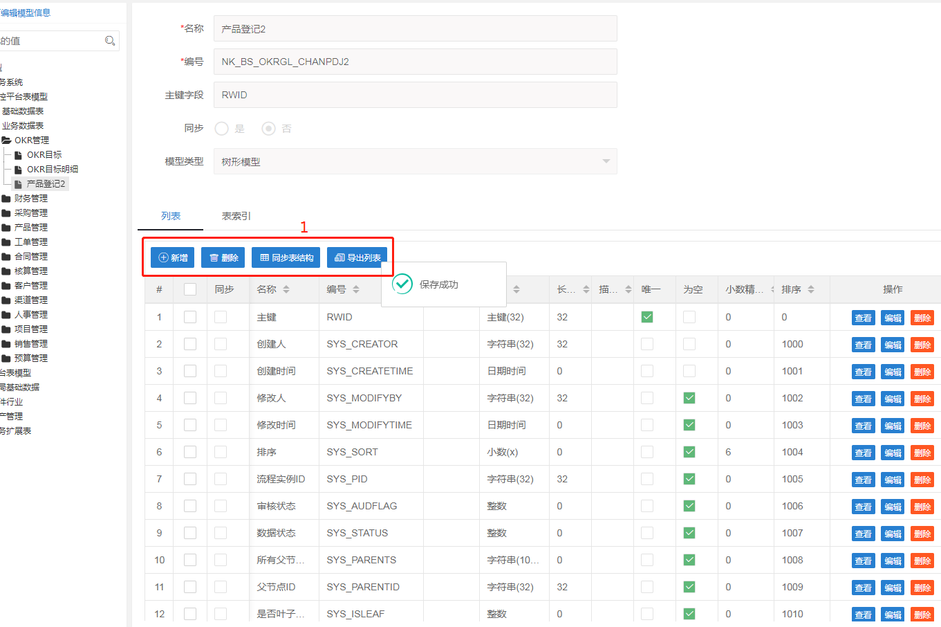The height and width of the screenshot is (627, 941).
Task: Click the search magnifier icon in sidebar
Action: tap(109, 41)
